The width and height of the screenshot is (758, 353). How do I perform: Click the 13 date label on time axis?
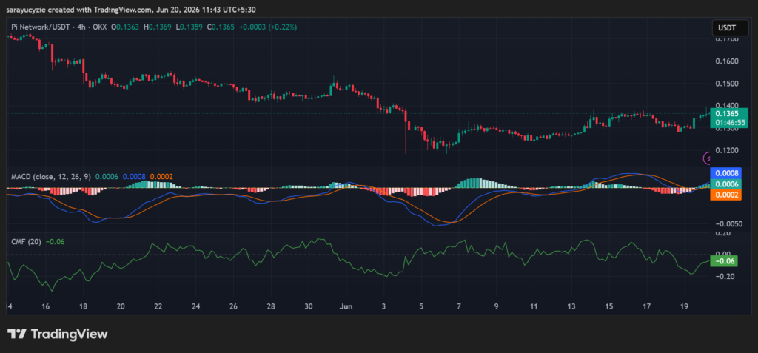[571, 306]
